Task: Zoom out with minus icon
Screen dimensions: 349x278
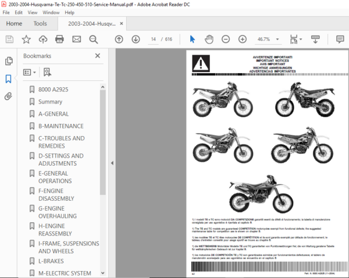Action: pyautogui.click(x=226, y=40)
